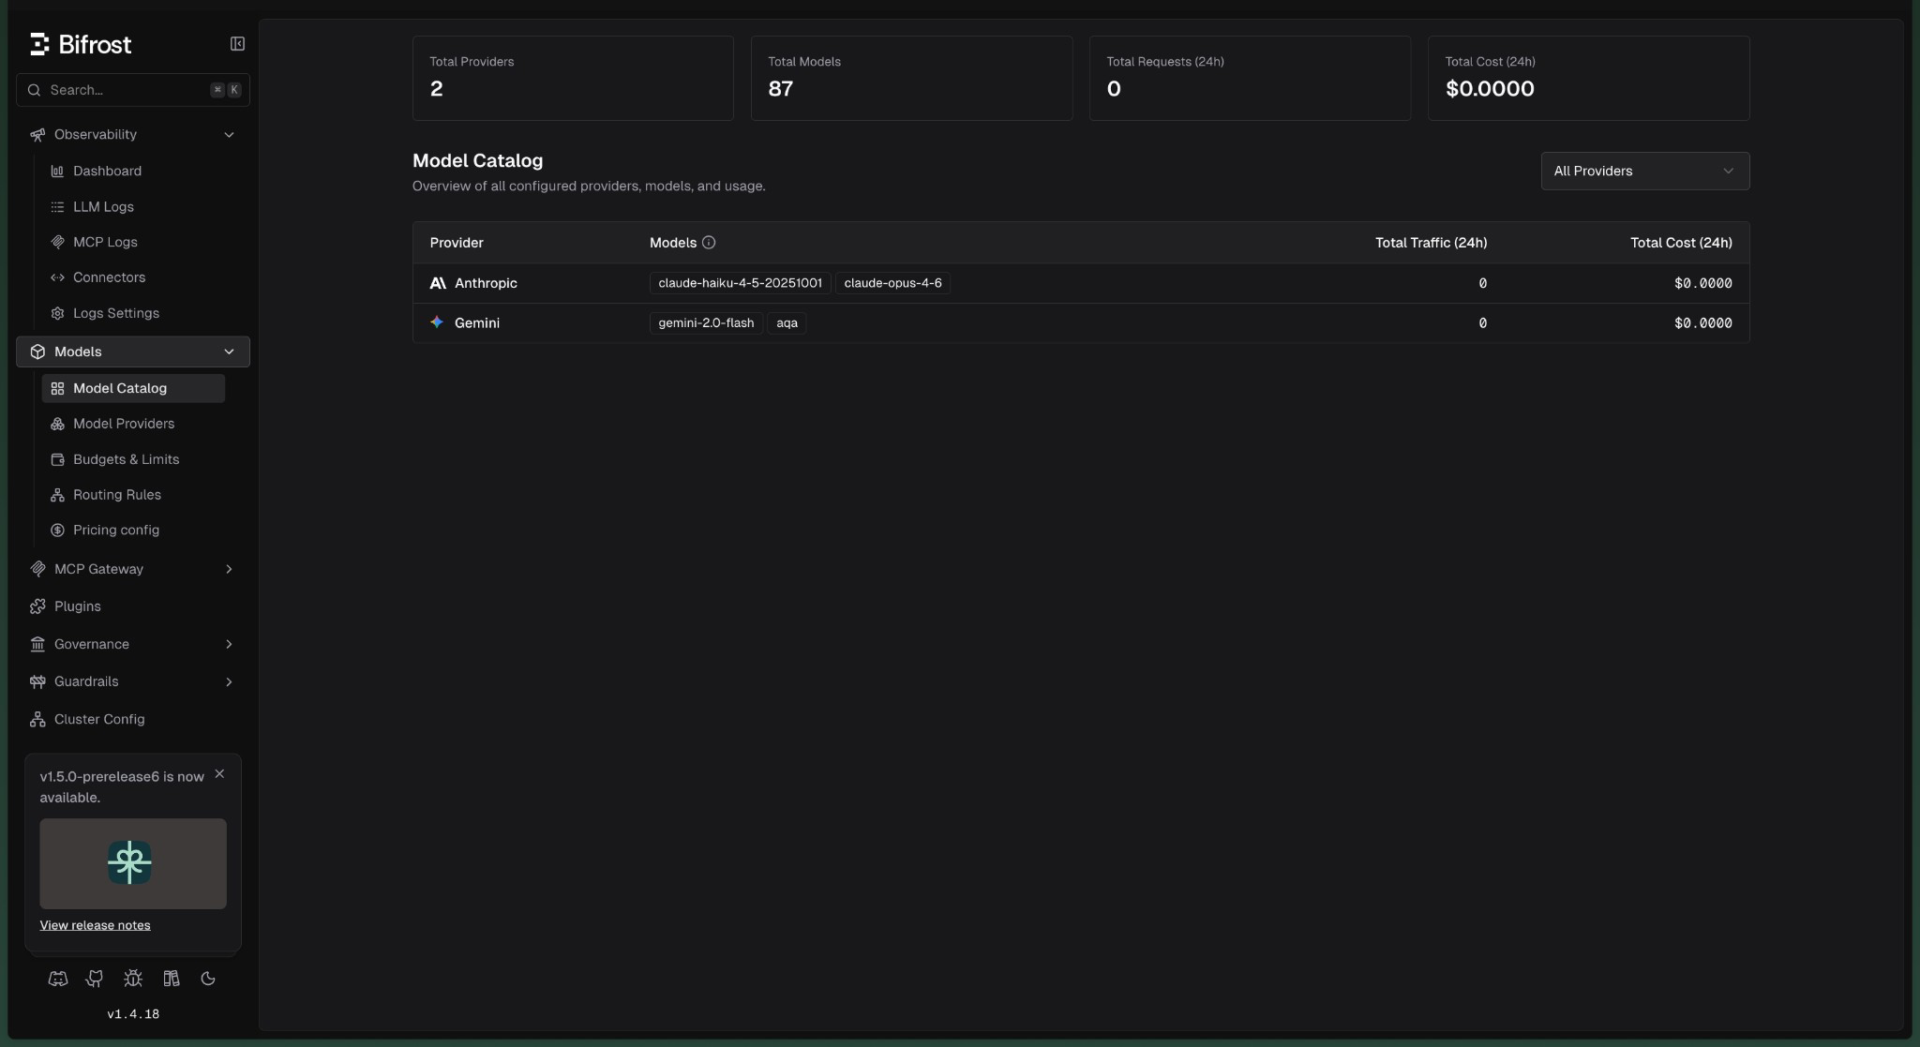Click the Gemini provider row name
The width and height of the screenshot is (1920, 1047).
[477, 323]
